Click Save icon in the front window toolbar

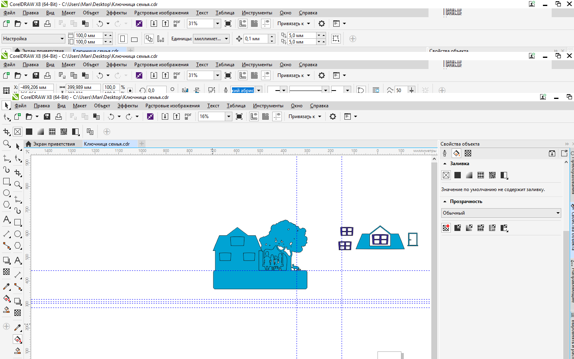point(47,116)
